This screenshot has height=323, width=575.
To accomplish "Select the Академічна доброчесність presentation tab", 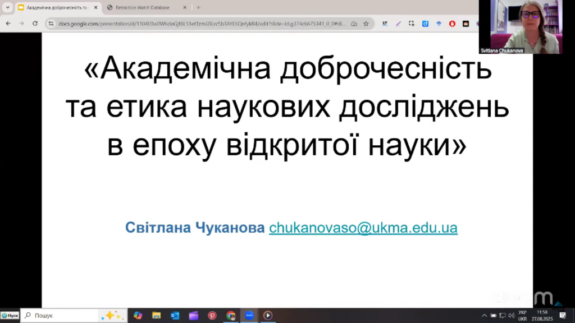I will pyautogui.click(x=55, y=7).
